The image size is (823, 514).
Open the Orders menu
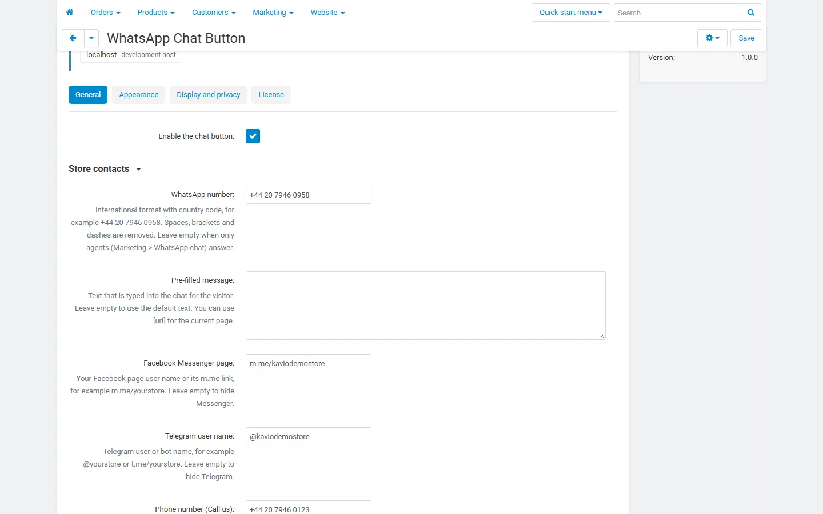[x=106, y=13]
